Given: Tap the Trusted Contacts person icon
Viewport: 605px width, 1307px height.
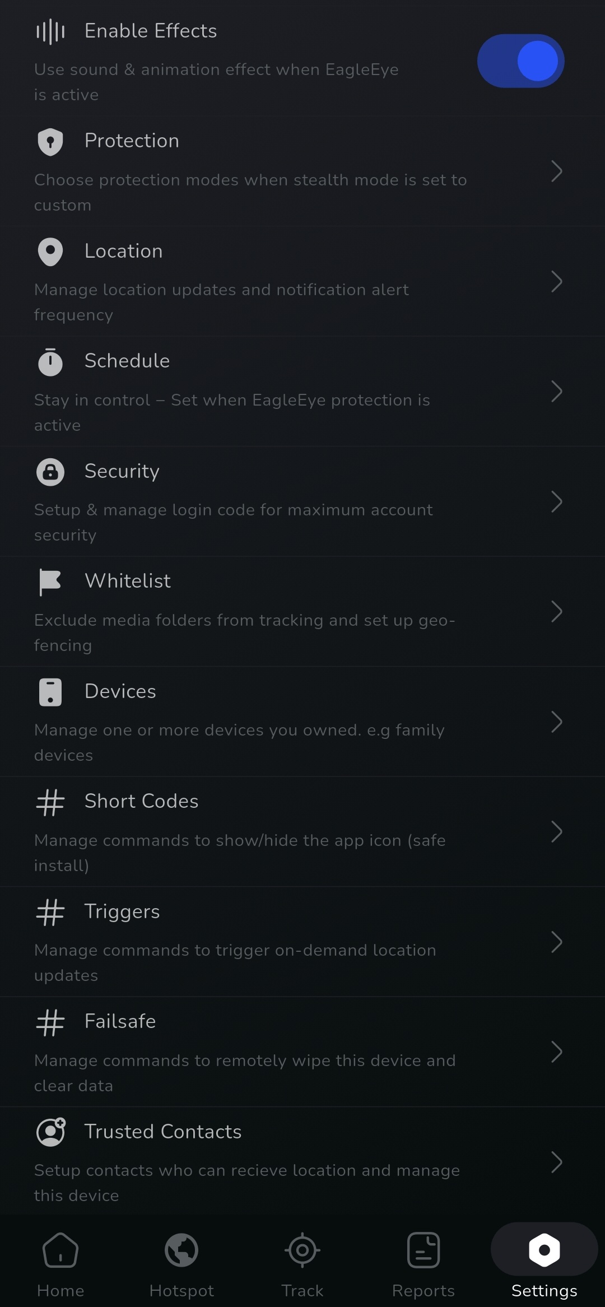Looking at the screenshot, I should click(50, 1132).
